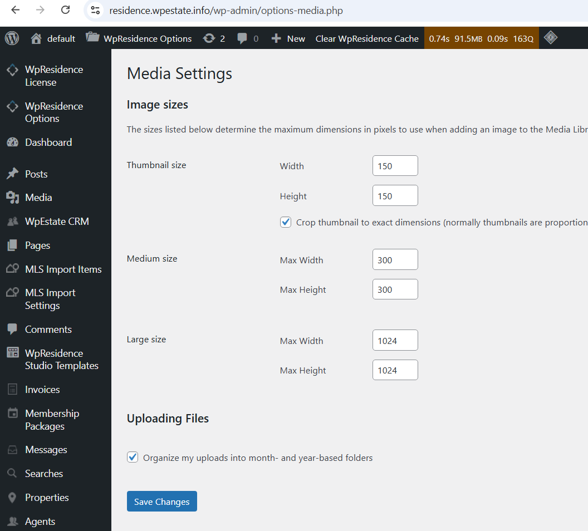Click the WordPress logo icon in admin bar
This screenshot has height=531, width=588.
(12, 38)
